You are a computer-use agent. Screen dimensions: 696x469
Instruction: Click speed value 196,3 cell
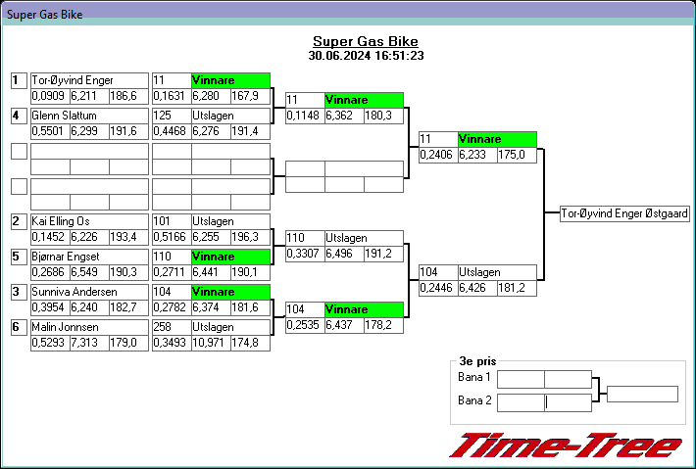click(251, 237)
